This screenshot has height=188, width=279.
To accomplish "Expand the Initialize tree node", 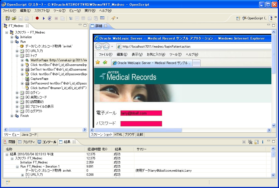I will pos(12,37).
